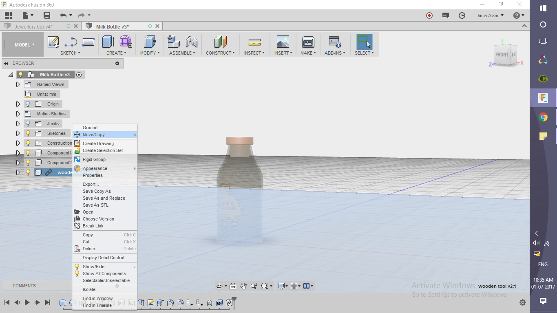Activate Milk Bottle v3 radio button

(x=79, y=75)
